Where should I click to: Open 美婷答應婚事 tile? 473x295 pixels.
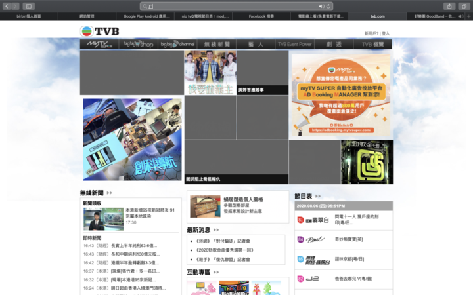point(262,73)
